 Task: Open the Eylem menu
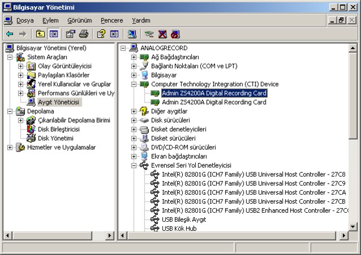coord(50,20)
